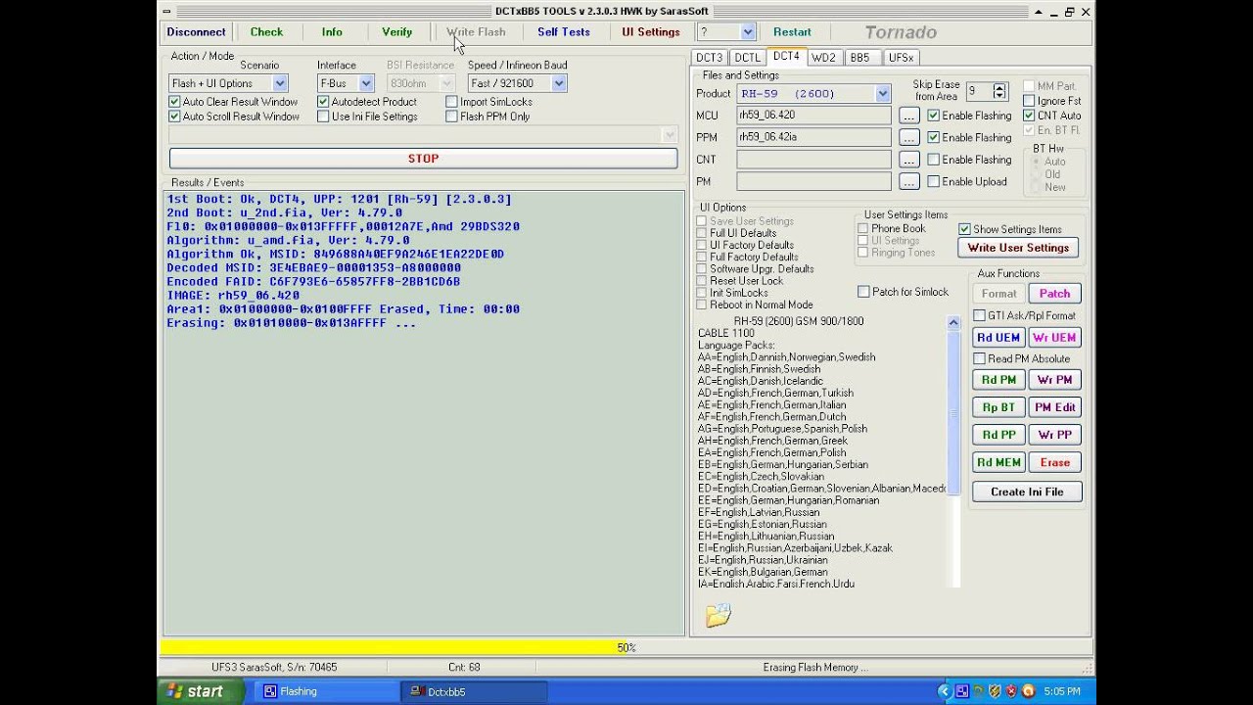Image resolution: width=1253 pixels, height=705 pixels.
Task: Open UI Settings
Action: pyautogui.click(x=651, y=32)
